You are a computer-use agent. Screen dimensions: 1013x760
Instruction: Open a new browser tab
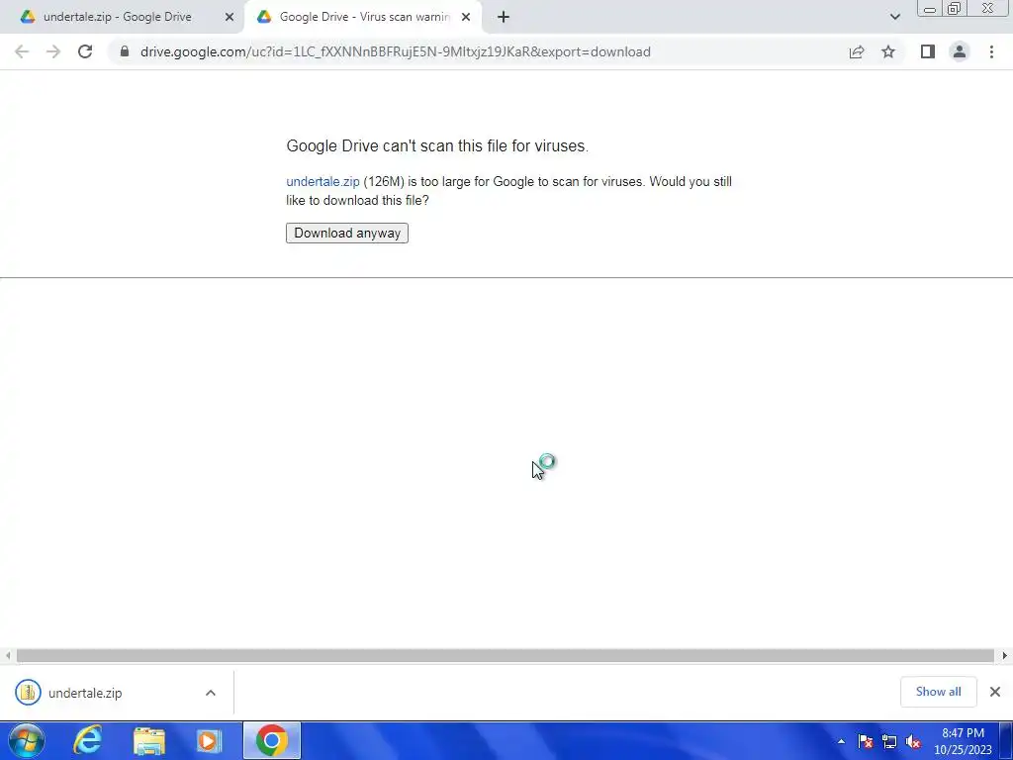click(x=504, y=17)
